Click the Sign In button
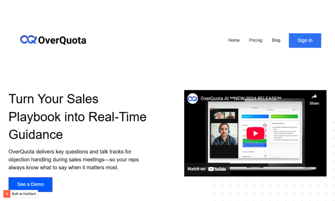Screen dimensions: 335x201 coord(305,40)
